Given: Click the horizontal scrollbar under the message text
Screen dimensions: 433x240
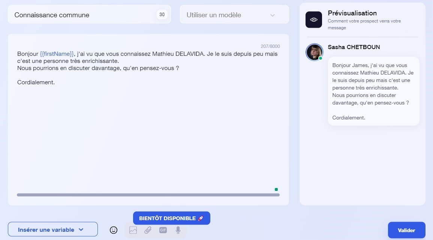Looking at the screenshot, I should [x=148, y=195].
